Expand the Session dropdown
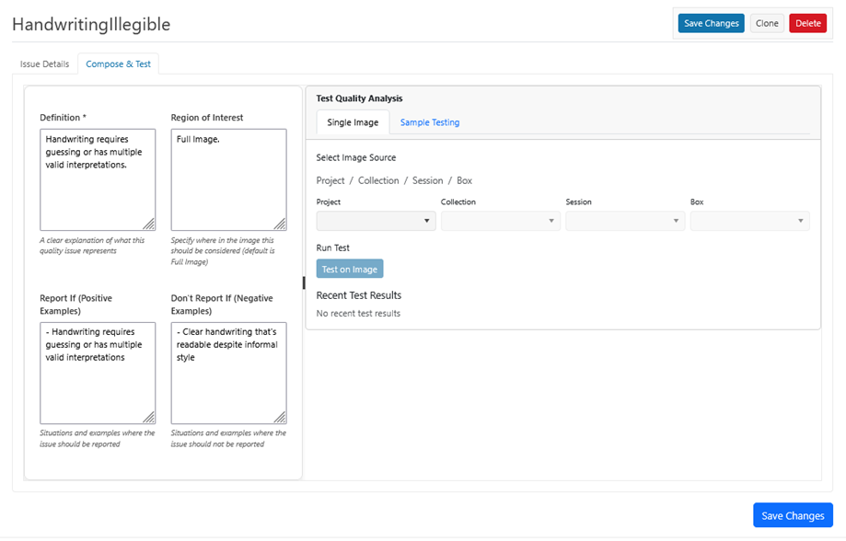The image size is (846, 541). tap(625, 221)
